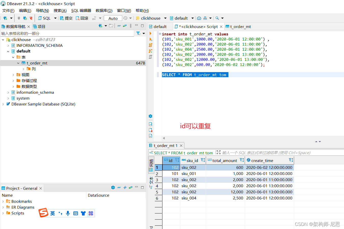Click the variables panel icon in gutter
The width and height of the screenshot is (344, 229).
(x=150, y=136)
